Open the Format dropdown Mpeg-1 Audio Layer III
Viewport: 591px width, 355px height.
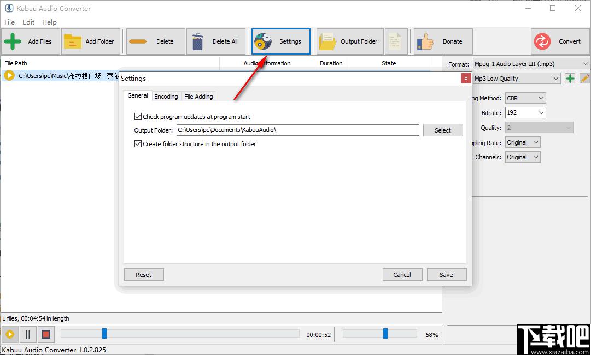[531, 64]
